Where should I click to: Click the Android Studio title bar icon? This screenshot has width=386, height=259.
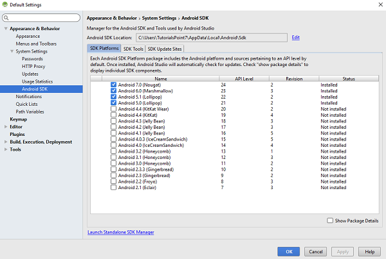(6, 5)
